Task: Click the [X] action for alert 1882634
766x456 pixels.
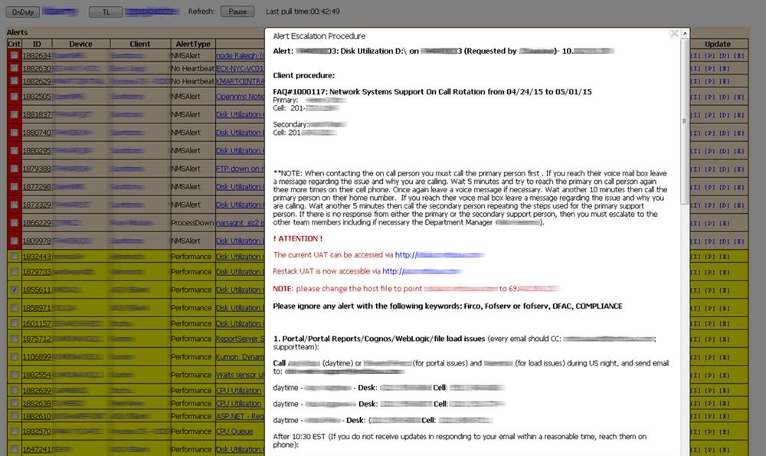Action: [739, 56]
